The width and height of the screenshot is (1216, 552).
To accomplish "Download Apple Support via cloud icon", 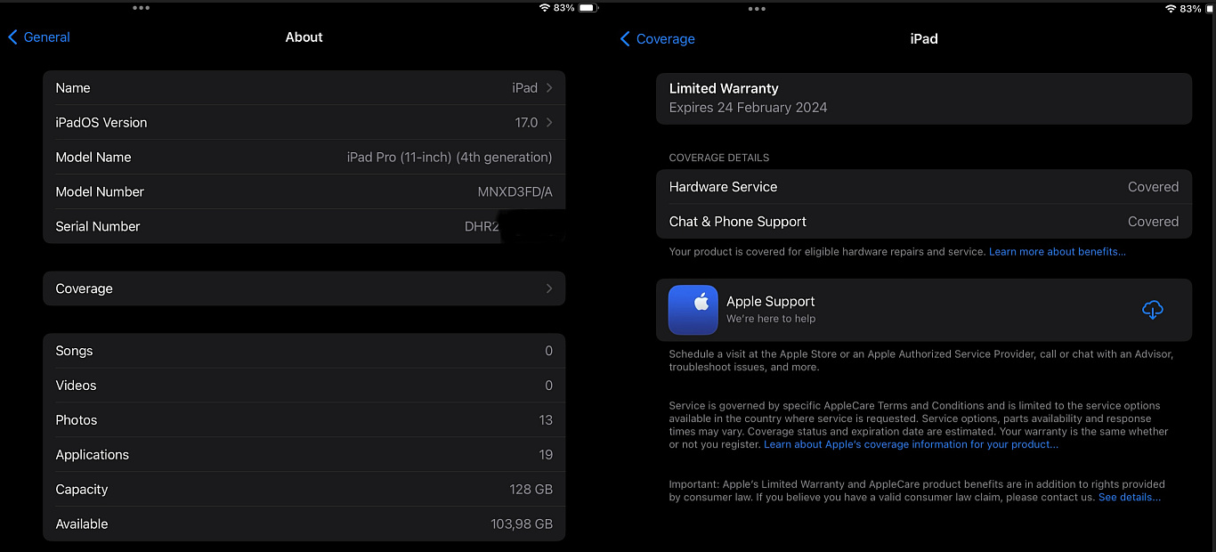I will pyautogui.click(x=1152, y=310).
